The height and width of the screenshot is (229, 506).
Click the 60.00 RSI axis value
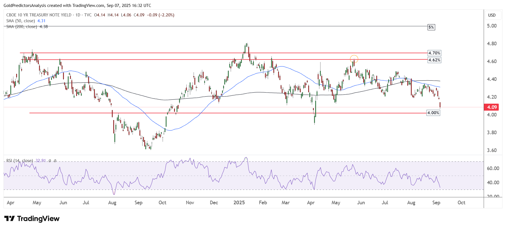coord(493,168)
